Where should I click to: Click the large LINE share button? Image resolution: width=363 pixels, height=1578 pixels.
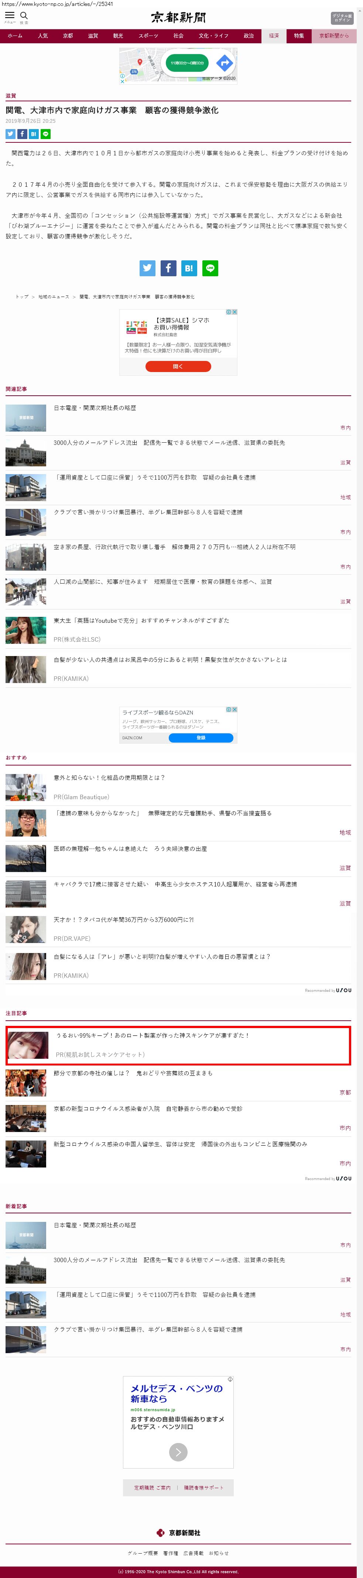[210, 268]
